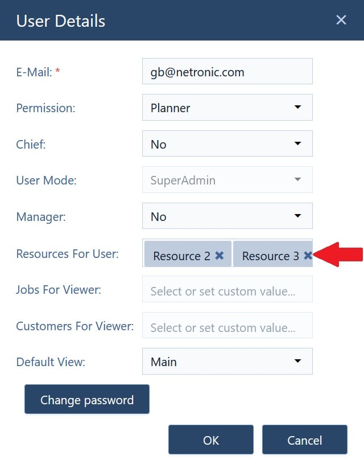364x472 pixels.
Task: Expand the Manager dropdown
Action: pos(297,216)
